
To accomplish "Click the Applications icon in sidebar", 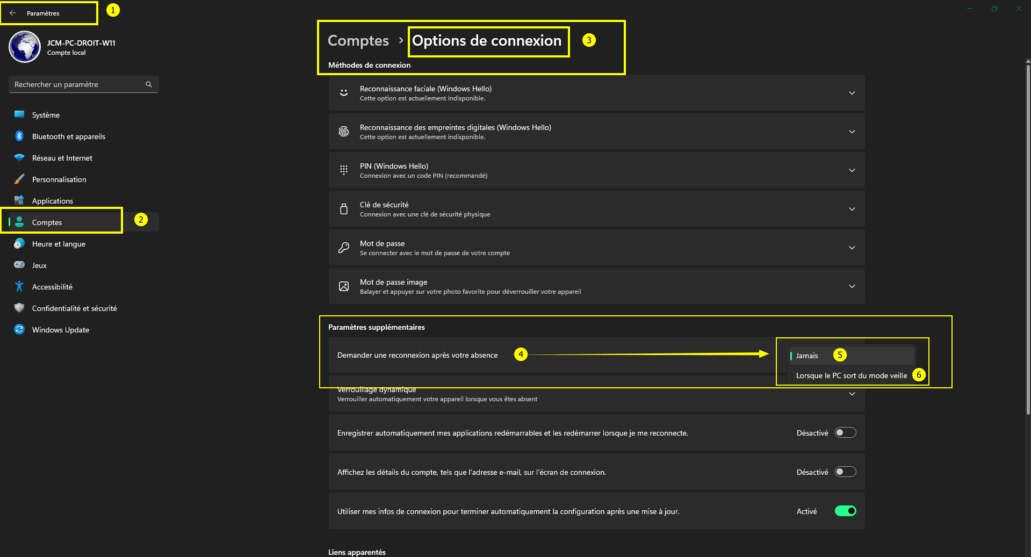I will (x=19, y=200).
